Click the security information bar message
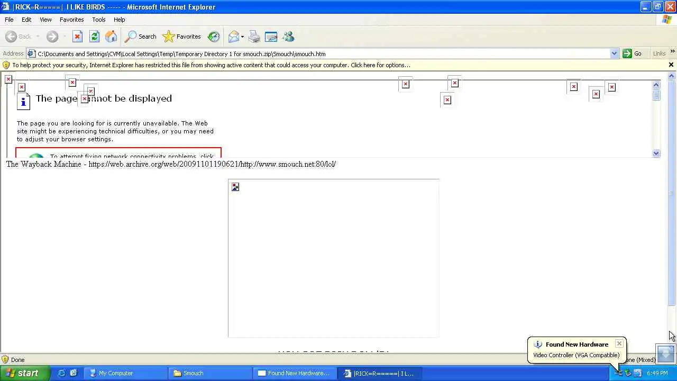 pyautogui.click(x=211, y=65)
